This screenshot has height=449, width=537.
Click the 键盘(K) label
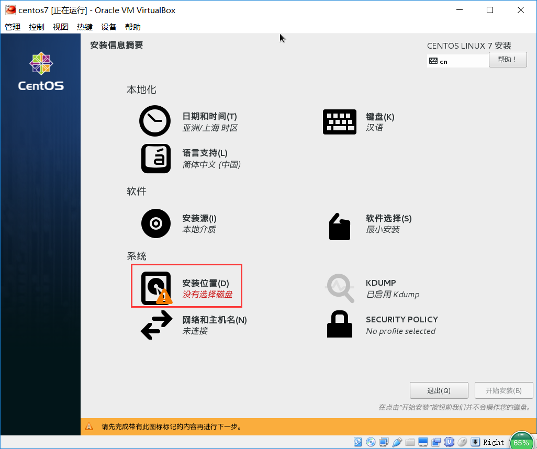tap(380, 117)
